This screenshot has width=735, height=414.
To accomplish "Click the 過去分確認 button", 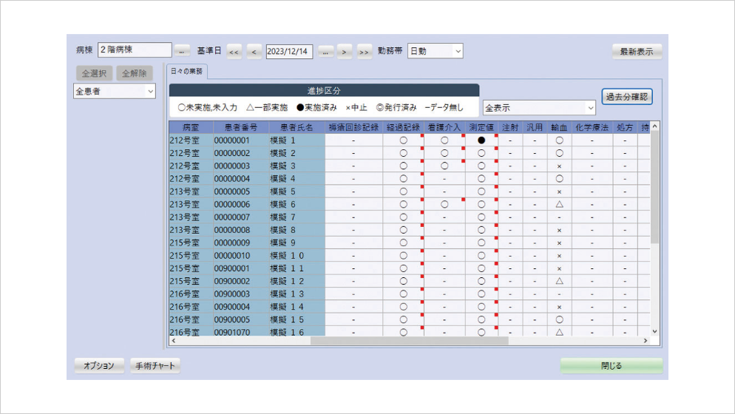I will (627, 97).
